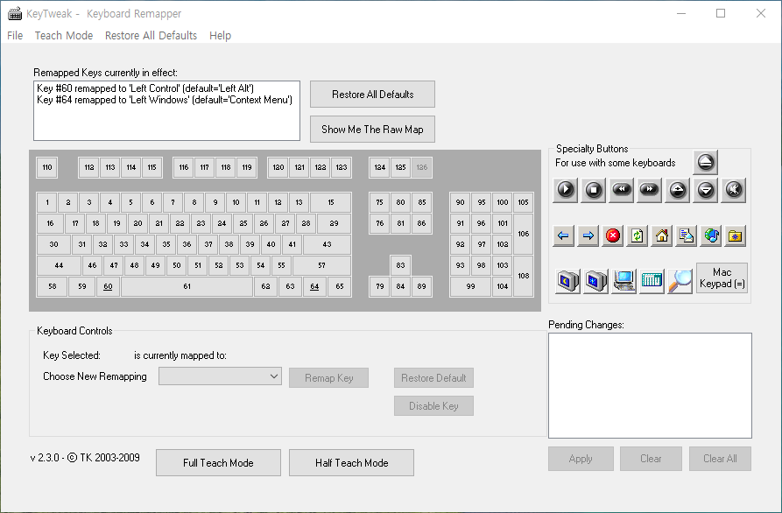Select numpad key 90

[460, 202]
